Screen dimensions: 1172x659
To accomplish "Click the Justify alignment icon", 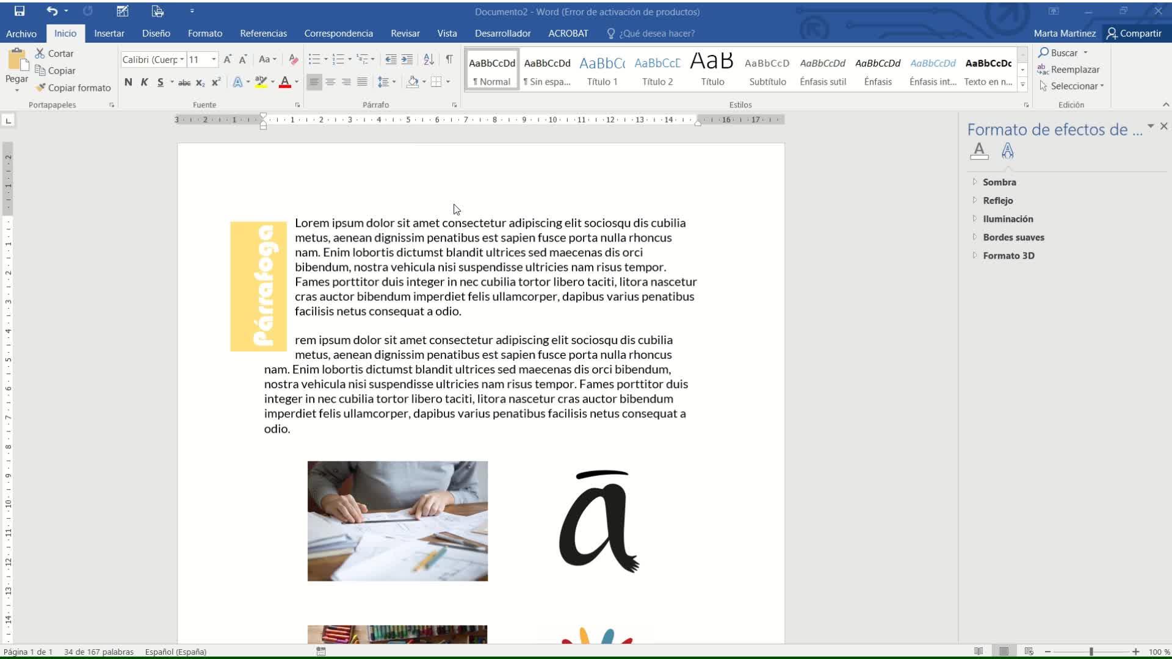I will pos(362,82).
